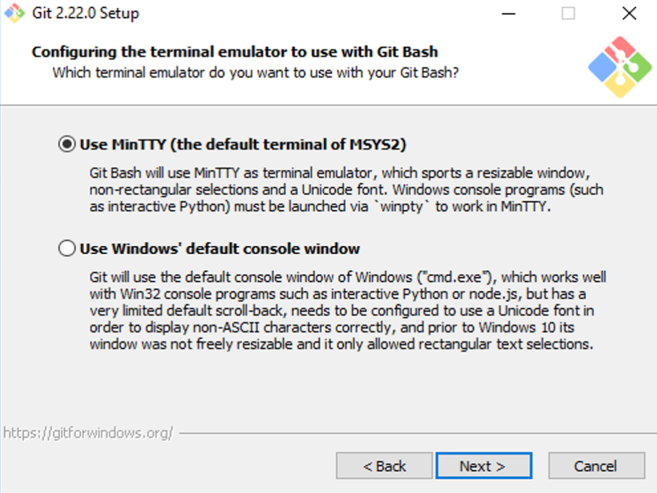Click the greyed-out maximize box icon

[x=568, y=14]
